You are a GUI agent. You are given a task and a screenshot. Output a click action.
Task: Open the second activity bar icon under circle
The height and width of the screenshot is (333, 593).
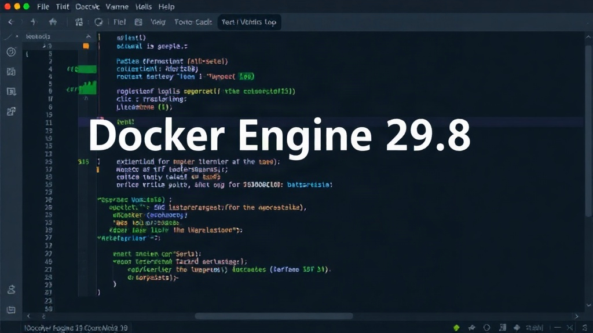point(12,71)
